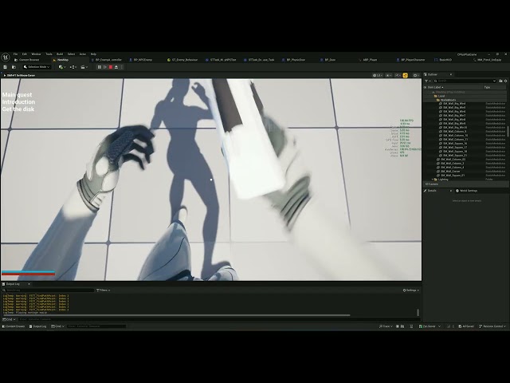Stop the play session with red button

pos(111,67)
